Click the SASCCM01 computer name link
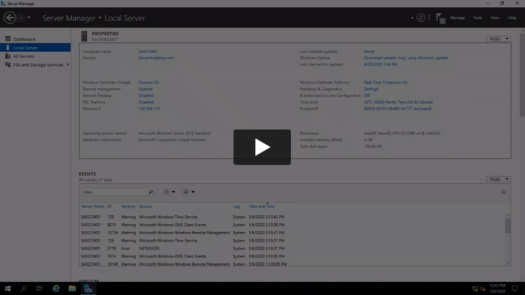This screenshot has width=525, height=295. coord(146,51)
